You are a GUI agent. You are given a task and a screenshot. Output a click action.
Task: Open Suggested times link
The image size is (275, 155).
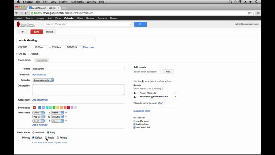coord(142,111)
